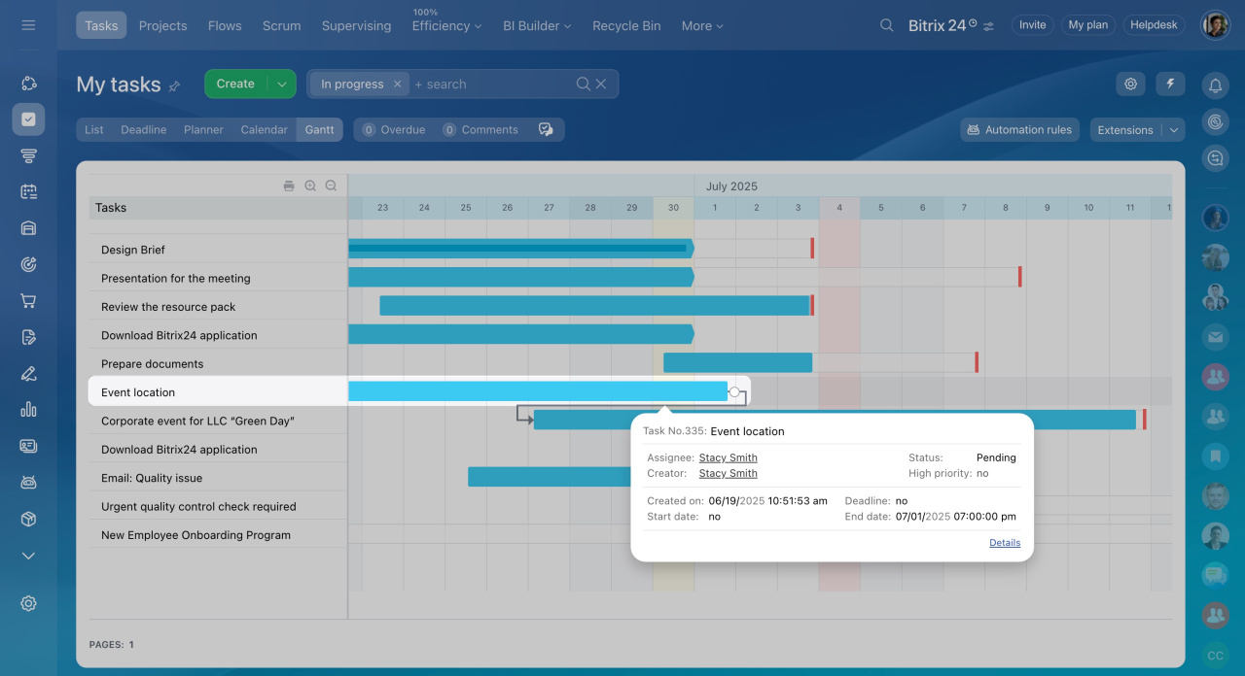The height and width of the screenshot is (676, 1245).
Task: Click the search magnifier in the top bar
Action: [x=886, y=25]
